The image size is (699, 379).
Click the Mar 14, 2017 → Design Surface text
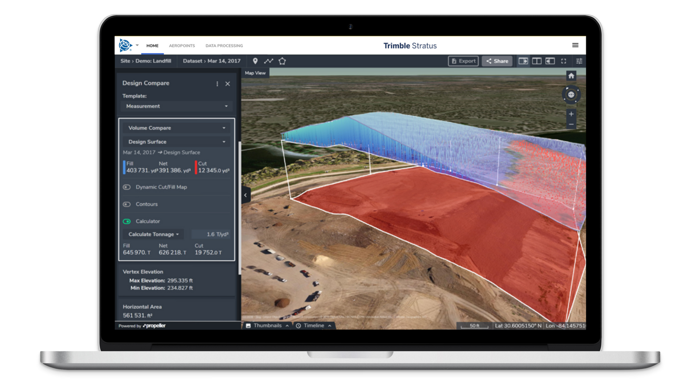(x=161, y=153)
